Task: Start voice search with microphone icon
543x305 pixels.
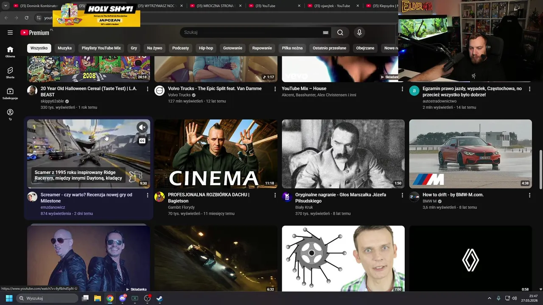Action: coord(359,33)
